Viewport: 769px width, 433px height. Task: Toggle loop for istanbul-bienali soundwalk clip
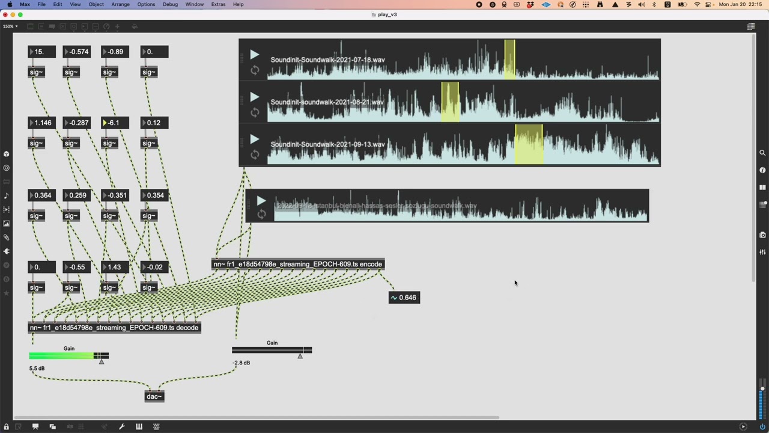261,215
